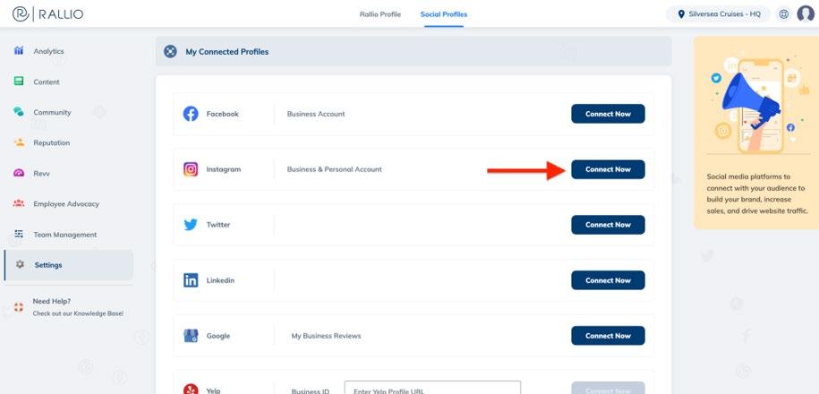Click the Instagram row label

click(x=224, y=169)
